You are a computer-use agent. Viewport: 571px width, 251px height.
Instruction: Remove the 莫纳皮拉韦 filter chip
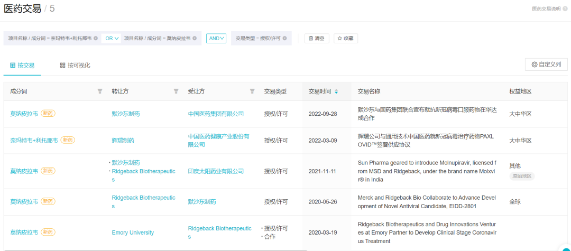pyautogui.click(x=195, y=38)
